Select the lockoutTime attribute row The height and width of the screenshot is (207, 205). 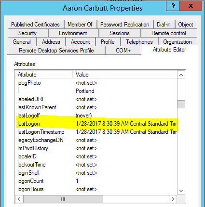[96, 165]
